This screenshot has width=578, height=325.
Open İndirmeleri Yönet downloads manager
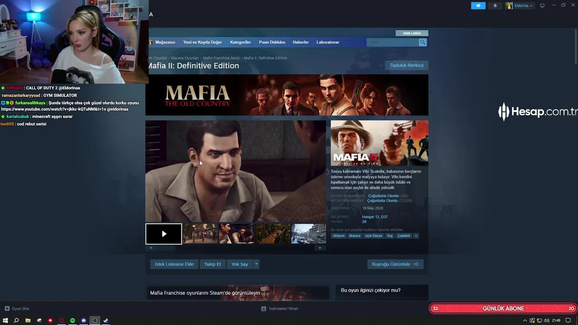(280, 309)
